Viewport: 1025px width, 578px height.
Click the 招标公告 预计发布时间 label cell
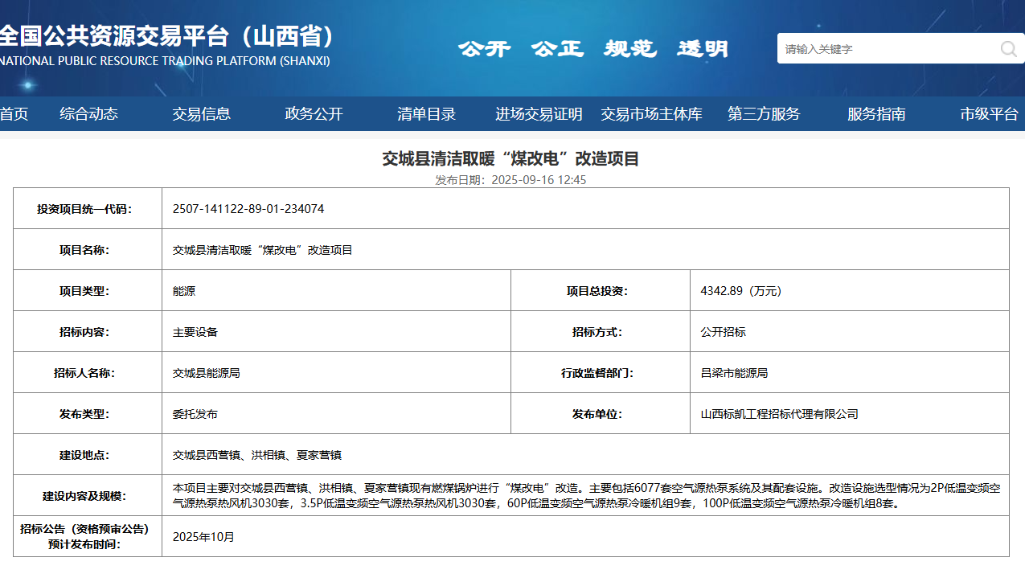tap(88, 536)
